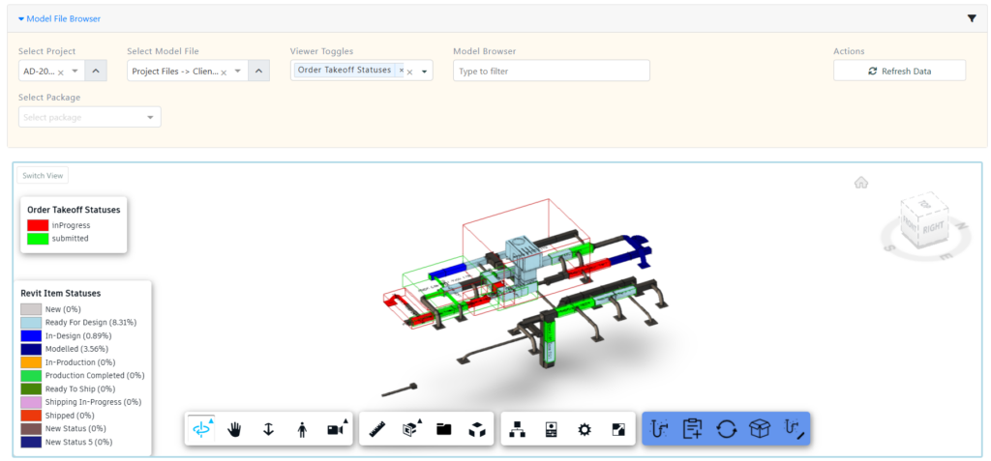This screenshot has height=461, width=991.
Task: Activate the Orbit tool in viewer toolbar
Action: pos(202,429)
